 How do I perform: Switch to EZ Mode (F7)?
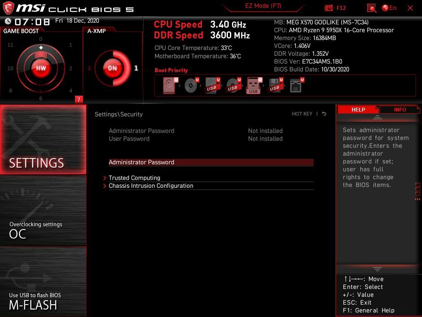click(x=263, y=6)
